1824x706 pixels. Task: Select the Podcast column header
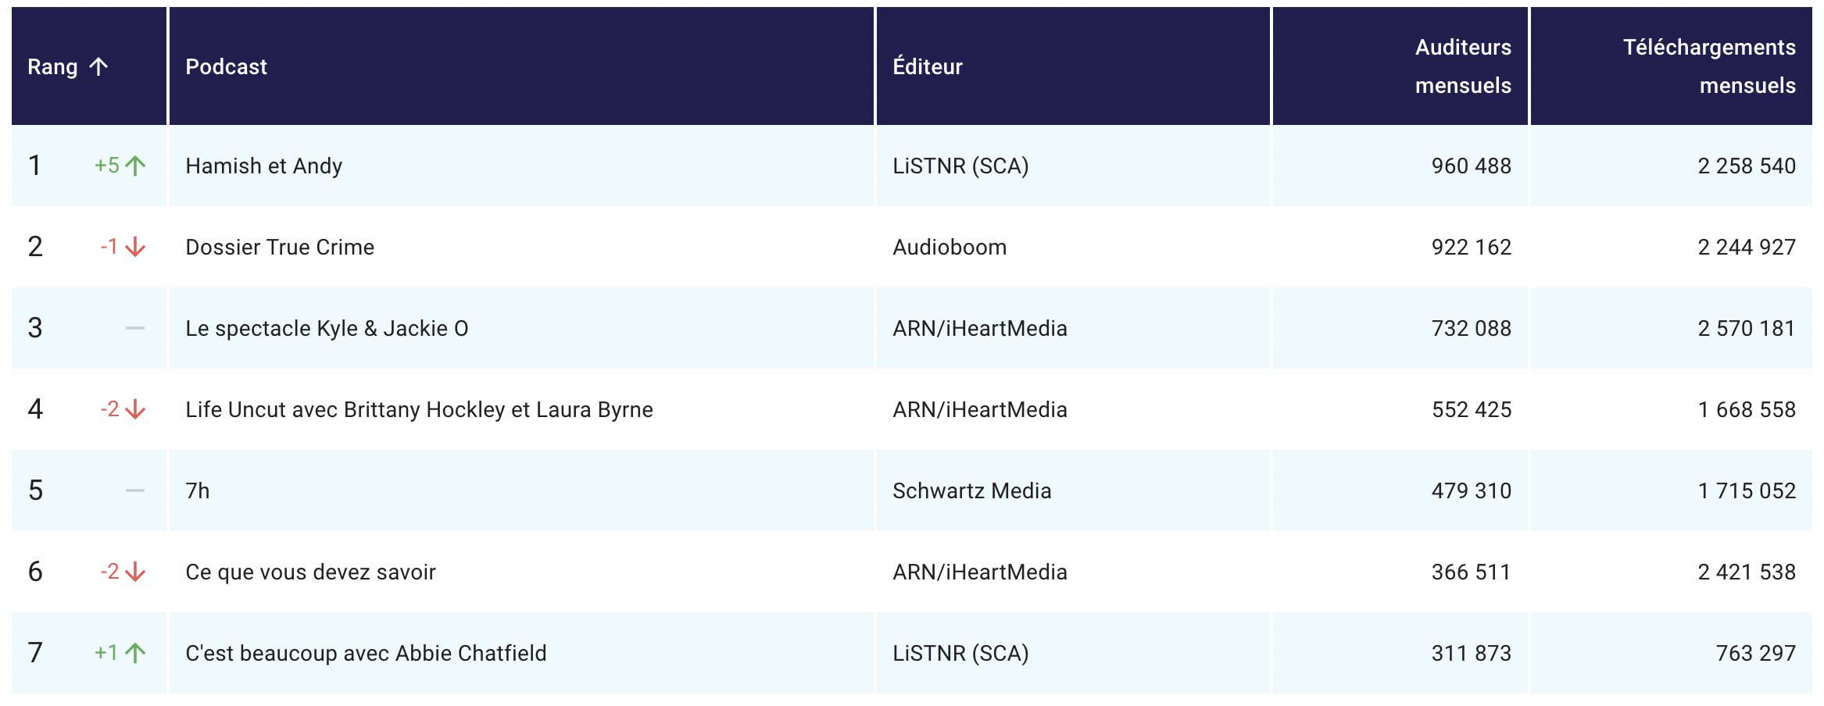tap(225, 66)
